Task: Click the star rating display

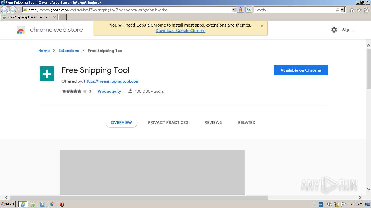Action: 74,91
